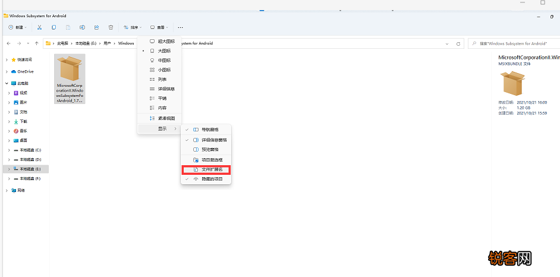Select the MicrosoftCorporationII msixbundle file

[x=70, y=79]
